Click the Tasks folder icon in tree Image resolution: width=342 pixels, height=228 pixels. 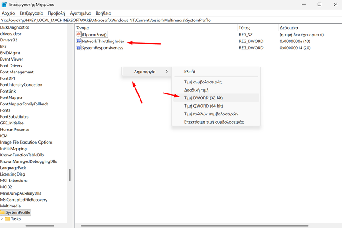pyautogui.click(x=7, y=219)
